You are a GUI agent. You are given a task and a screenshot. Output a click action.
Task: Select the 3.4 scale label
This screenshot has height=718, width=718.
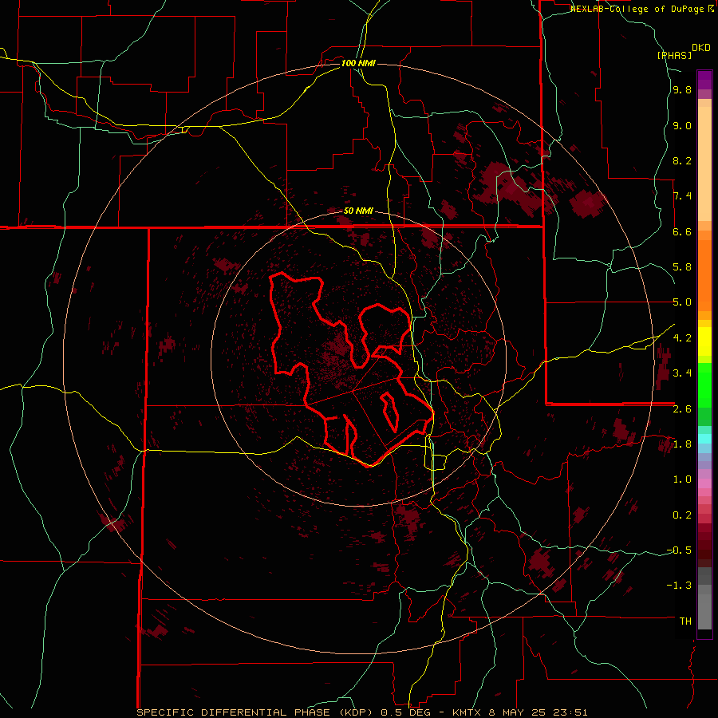(682, 373)
